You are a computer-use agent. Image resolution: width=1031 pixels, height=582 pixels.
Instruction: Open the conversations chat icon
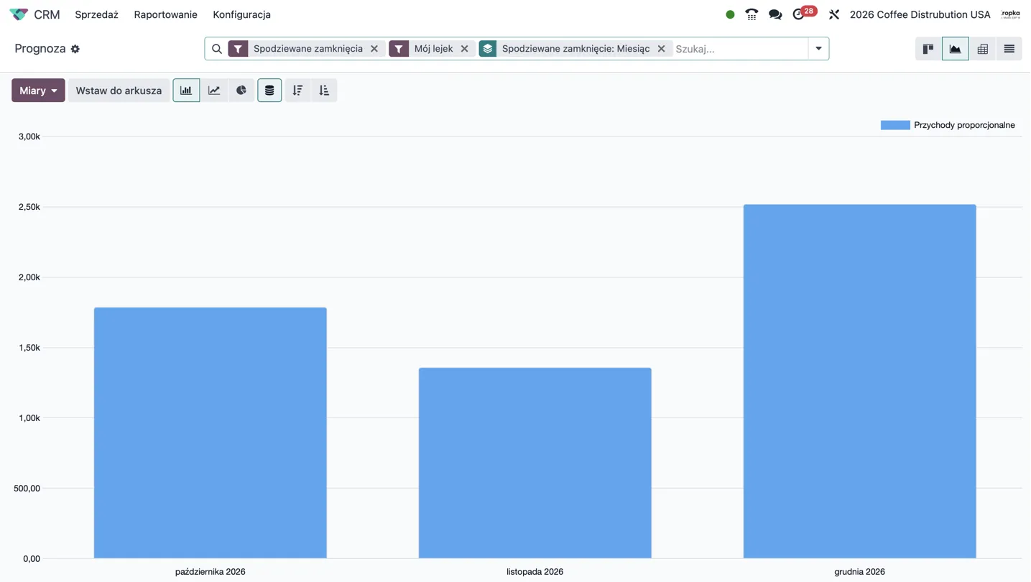pos(775,14)
